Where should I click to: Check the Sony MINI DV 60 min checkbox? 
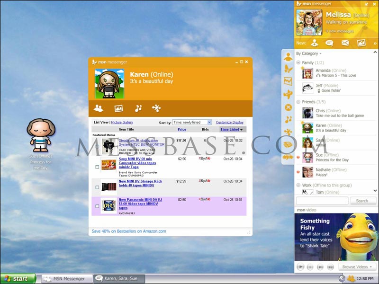[x=97, y=167]
